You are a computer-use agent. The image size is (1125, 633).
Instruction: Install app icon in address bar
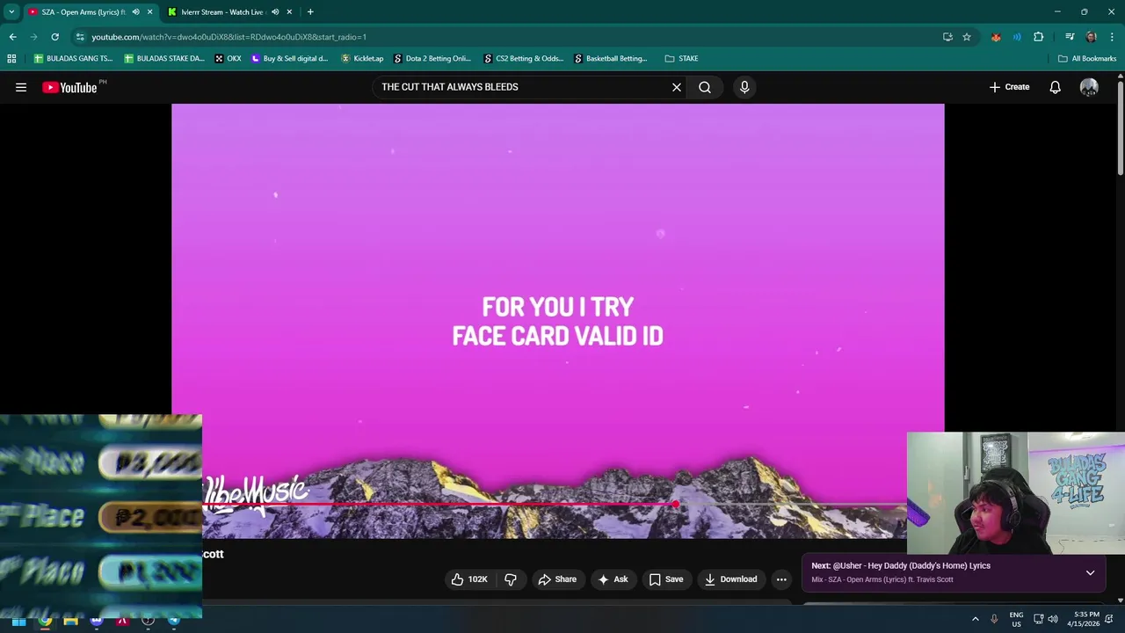(x=947, y=37)
